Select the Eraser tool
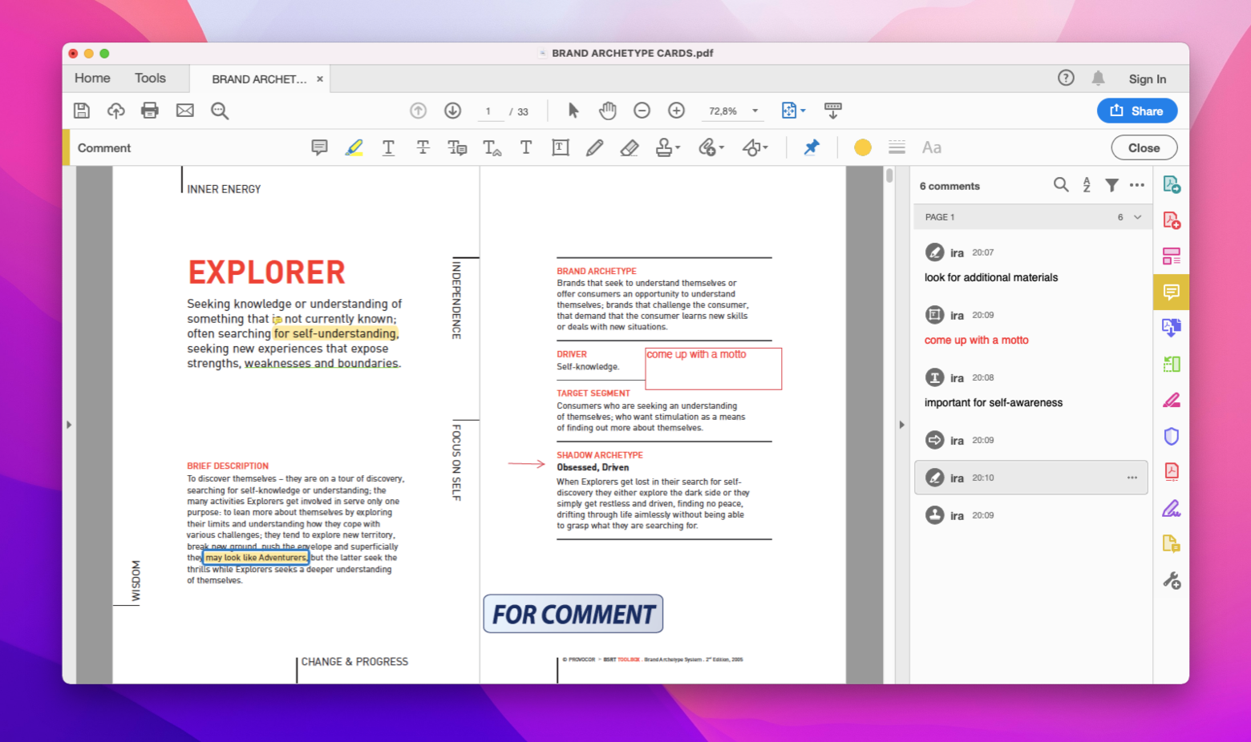 630,147
